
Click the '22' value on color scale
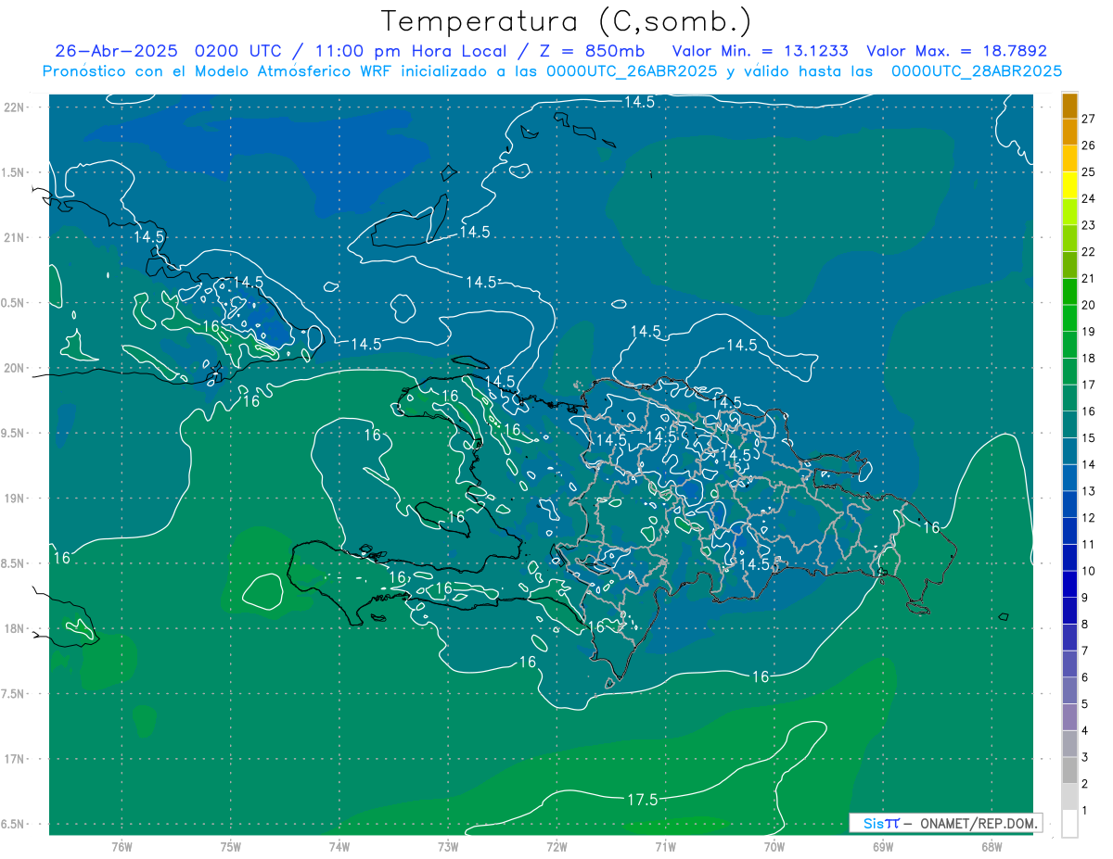click(1090, 251)
